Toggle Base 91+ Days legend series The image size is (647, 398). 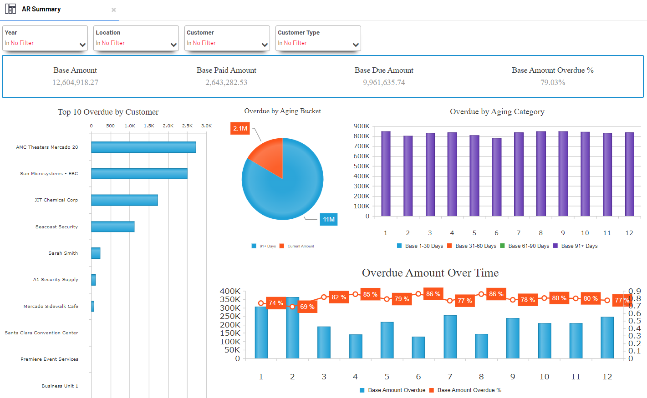click(555, 246)
